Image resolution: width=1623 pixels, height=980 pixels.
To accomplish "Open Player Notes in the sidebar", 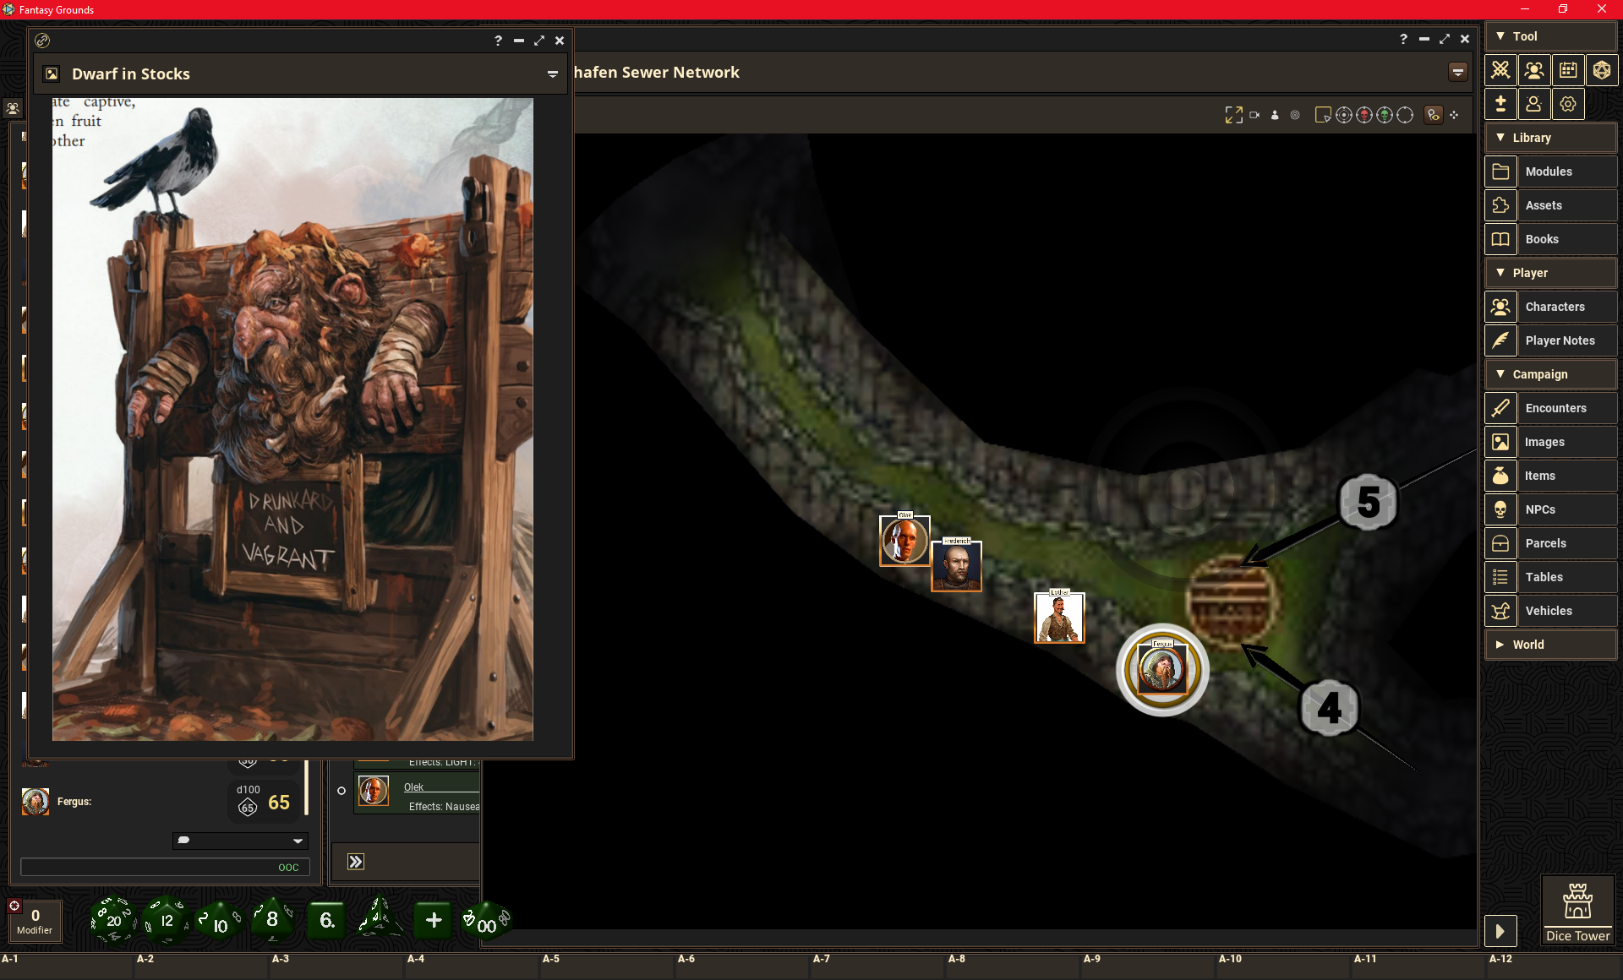I will tap(1550, 340).
